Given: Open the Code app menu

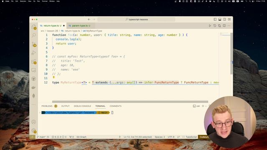Looking at the screenshot, I should [7, 1].
